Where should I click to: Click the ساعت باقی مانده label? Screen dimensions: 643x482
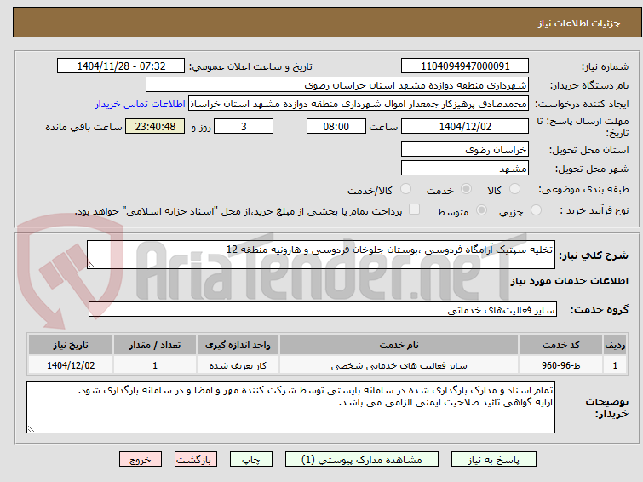83,127
